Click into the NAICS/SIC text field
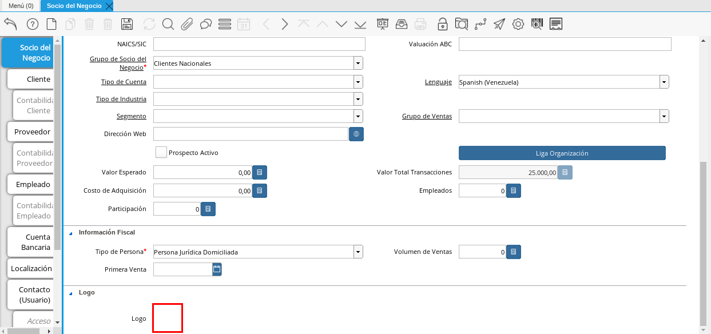Screen dimensions: 711x334 pos(259,45)
